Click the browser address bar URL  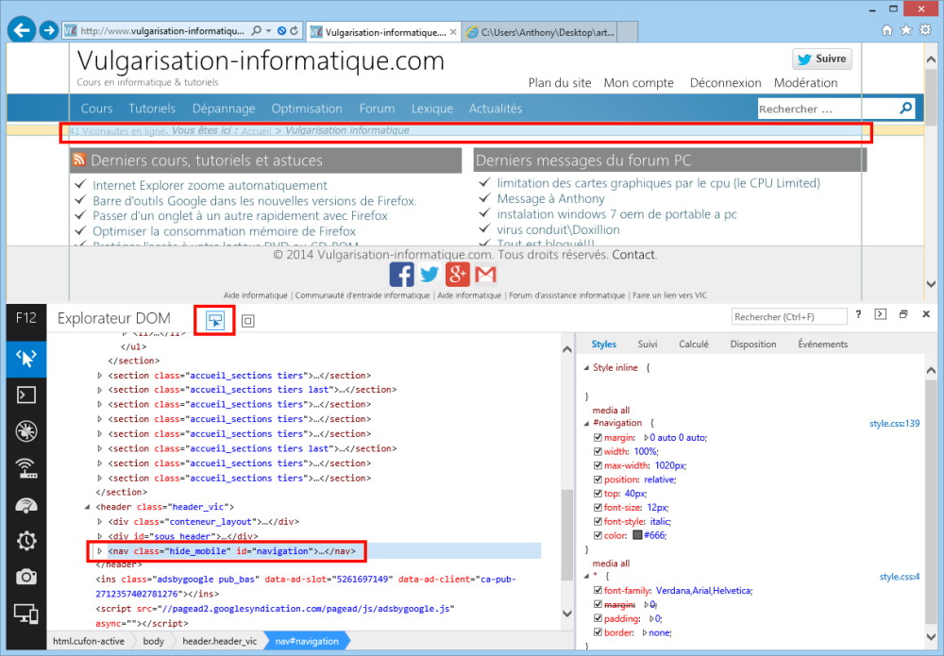coord(162,31)
